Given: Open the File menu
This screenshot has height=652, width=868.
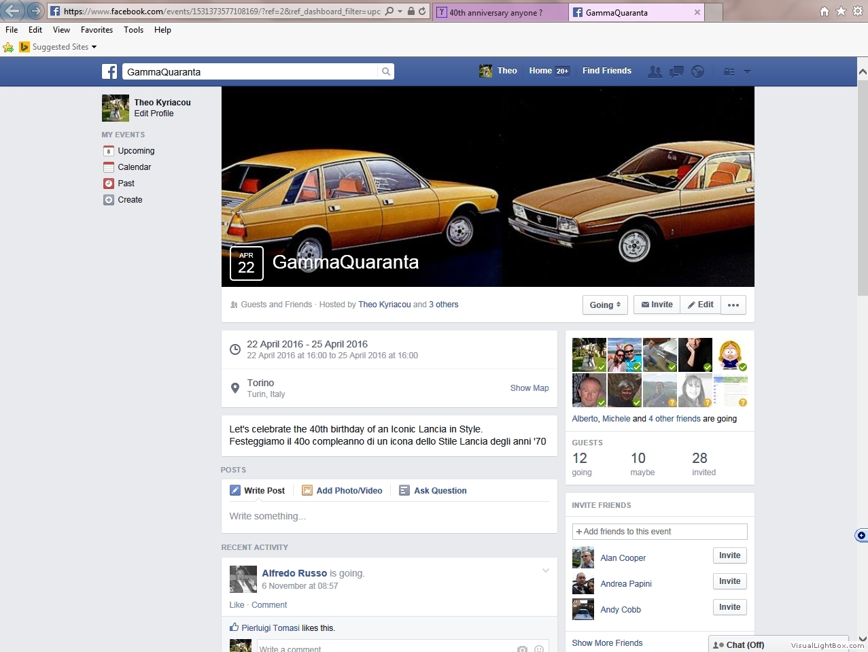Looking at the screenshot, I should (x=12, y=30).
